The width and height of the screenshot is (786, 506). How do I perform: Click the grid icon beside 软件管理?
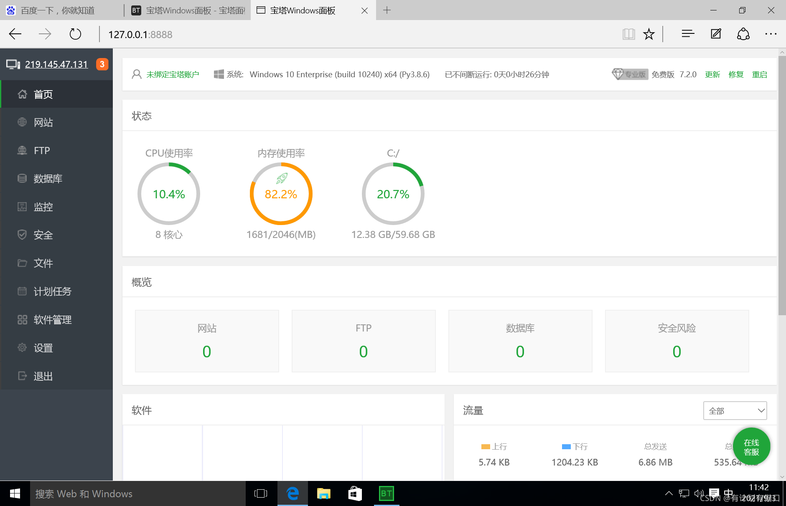click(x=22, y=320)
